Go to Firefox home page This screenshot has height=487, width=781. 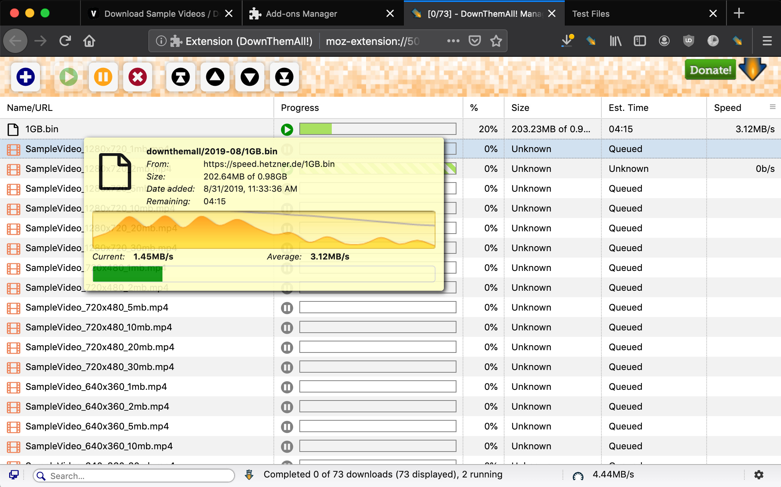[89, 41]
